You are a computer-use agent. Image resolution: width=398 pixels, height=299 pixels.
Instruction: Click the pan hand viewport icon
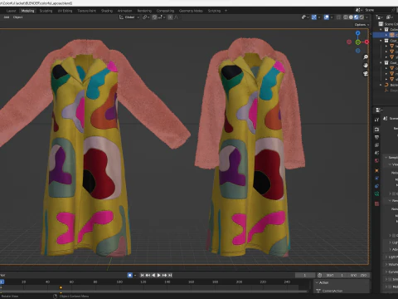click(x=366, y=66)
